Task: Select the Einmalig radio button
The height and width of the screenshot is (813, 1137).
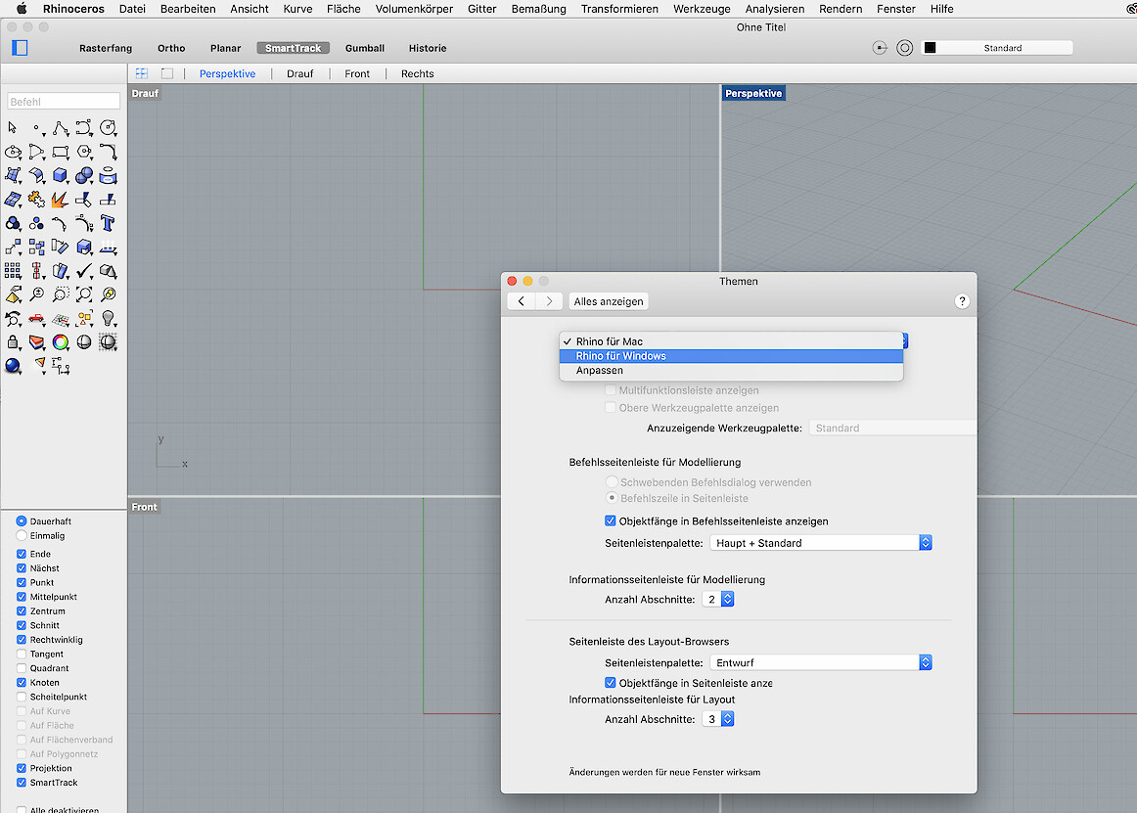Action: [x=21, y=535]
